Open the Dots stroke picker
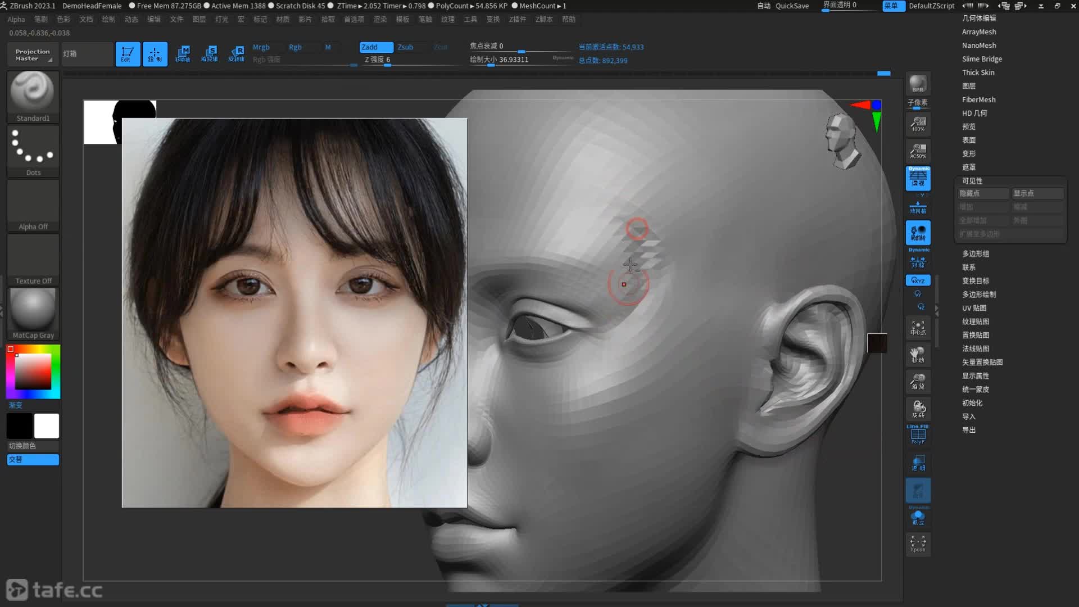 coord(33,151)
